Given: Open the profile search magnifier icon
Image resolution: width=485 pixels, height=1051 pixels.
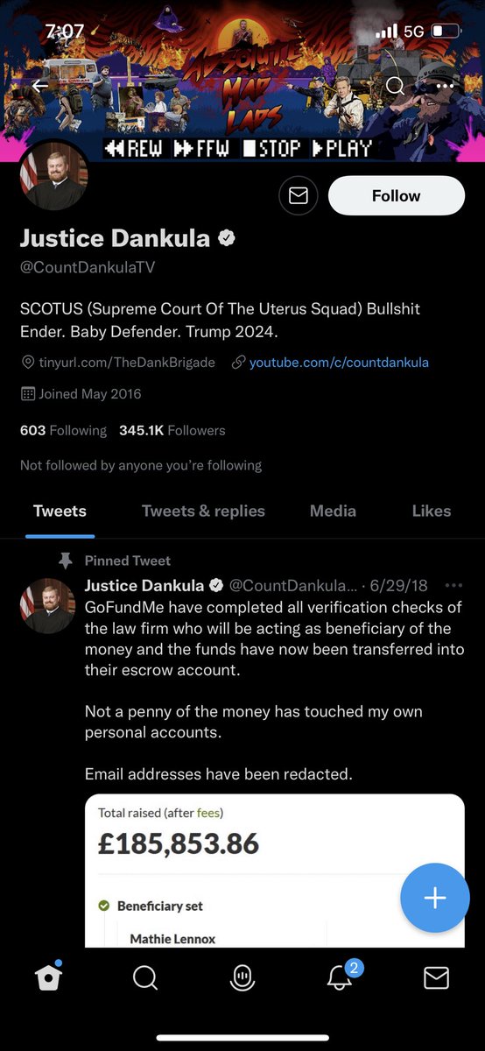Looking at the screenshot, I should 396,85.
